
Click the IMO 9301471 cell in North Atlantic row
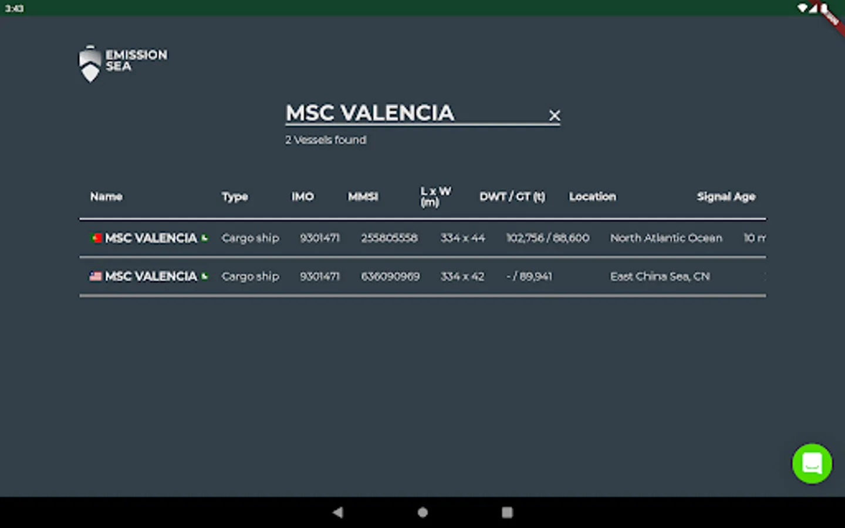[320, 238]
